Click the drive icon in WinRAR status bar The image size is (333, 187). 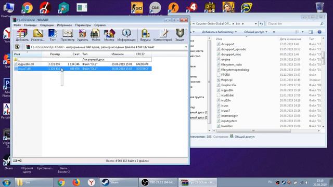(15, 161)
